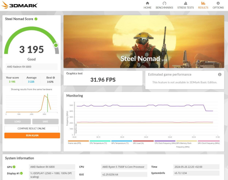Toggle GPU Clock Frequency legend swatch
The height and width of the screenshot is (180, 228).
point(209,141)
